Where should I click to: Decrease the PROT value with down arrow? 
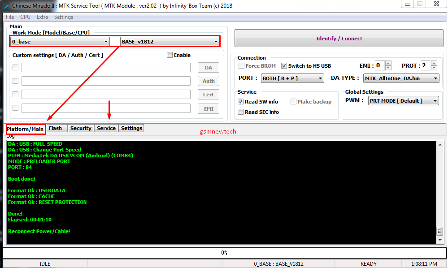coord(434,68)
